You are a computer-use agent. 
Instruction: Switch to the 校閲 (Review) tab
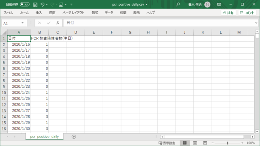point(123,13)
